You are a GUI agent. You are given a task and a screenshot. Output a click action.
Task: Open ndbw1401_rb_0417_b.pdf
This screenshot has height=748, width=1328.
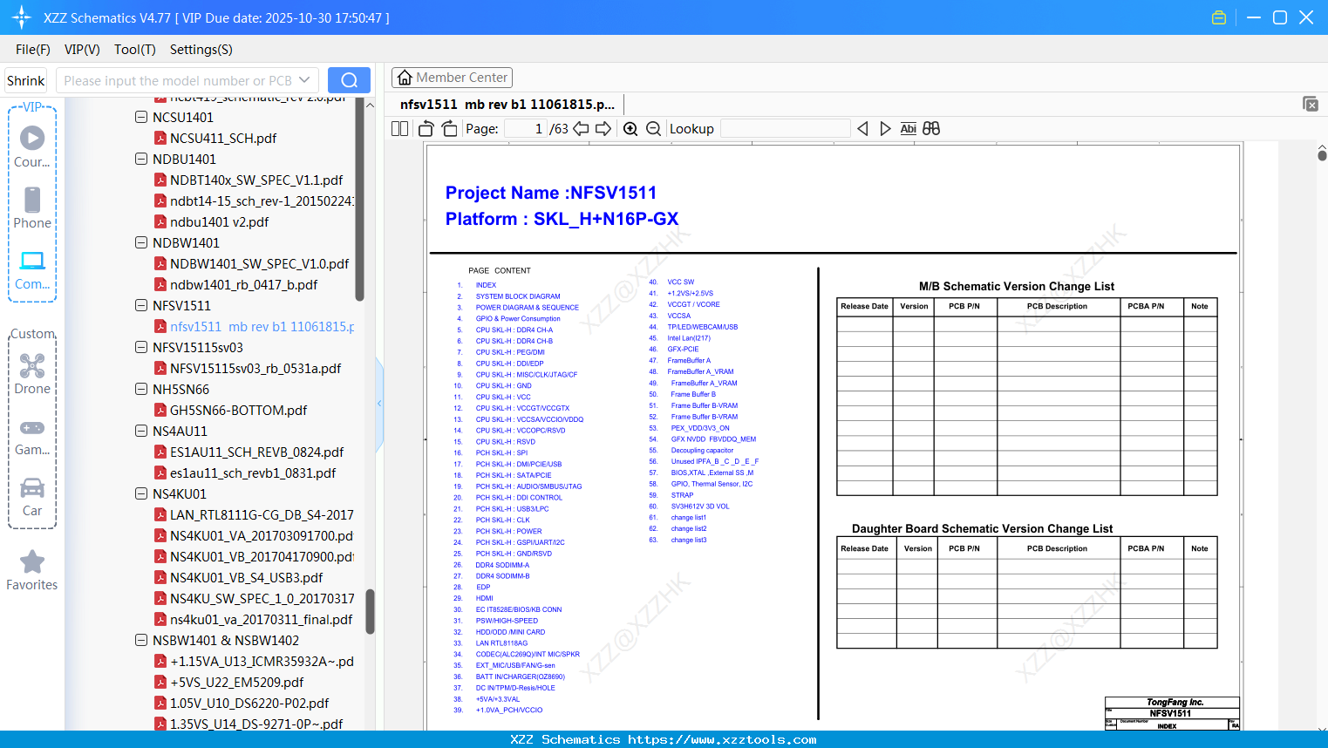[244, 284]
